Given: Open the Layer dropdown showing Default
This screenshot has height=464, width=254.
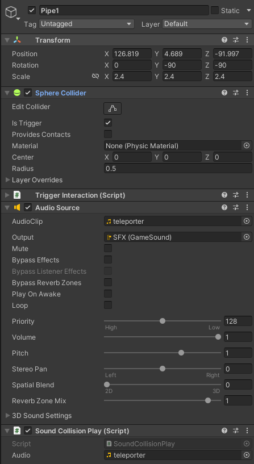Looking at the screenshot, I should pos(207,24).
